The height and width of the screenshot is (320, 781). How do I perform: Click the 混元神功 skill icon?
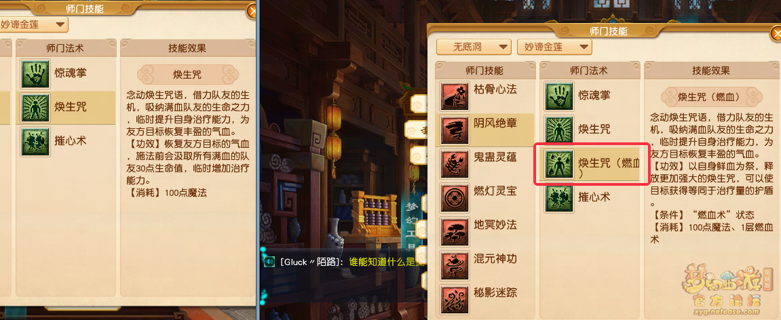click(454, 265)
